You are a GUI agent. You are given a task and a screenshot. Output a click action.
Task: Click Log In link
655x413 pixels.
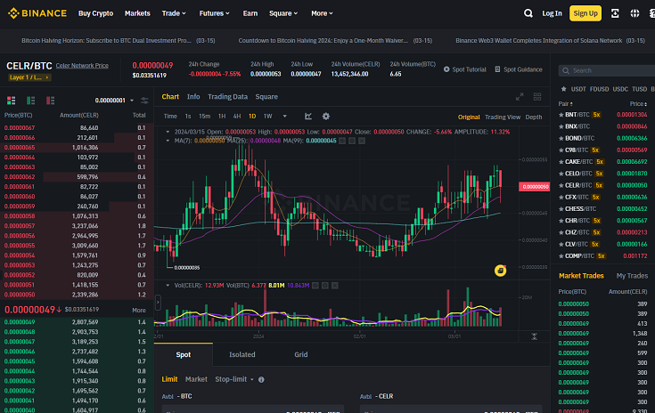(552, 13)
